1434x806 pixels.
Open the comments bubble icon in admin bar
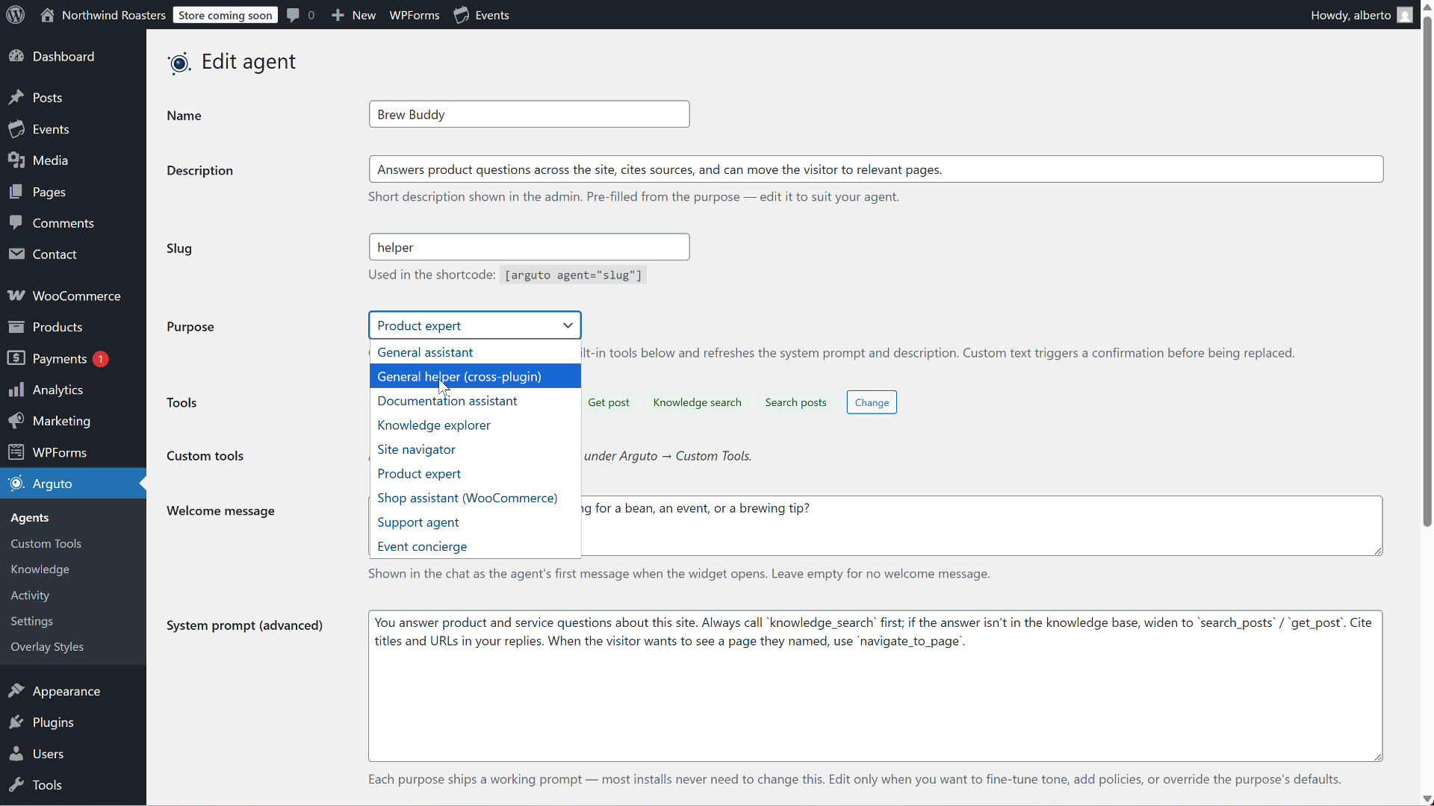coord(294,15)
